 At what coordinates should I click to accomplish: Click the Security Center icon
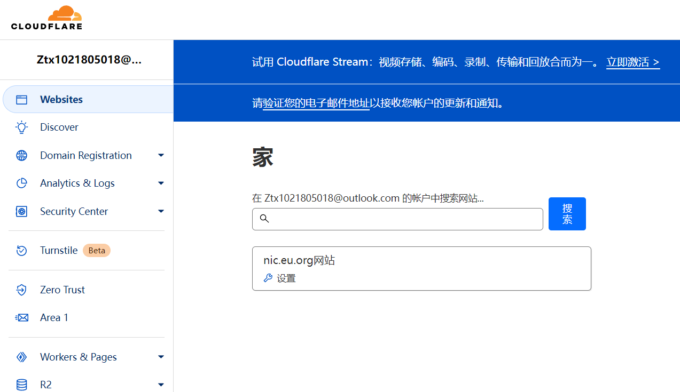coord(21,212)
